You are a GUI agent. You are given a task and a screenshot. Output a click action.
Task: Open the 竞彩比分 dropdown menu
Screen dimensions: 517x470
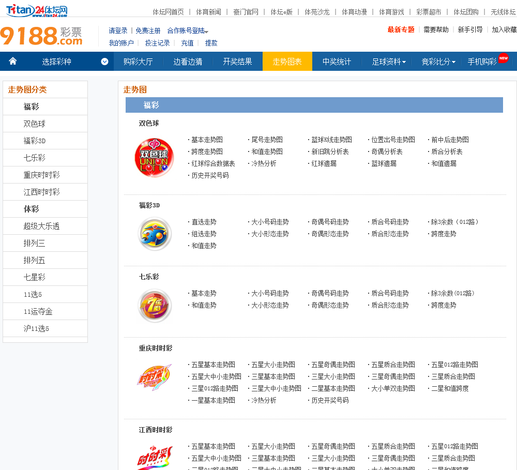tap(438, 62)
